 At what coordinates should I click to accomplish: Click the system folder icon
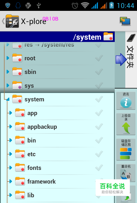pyautogui.click(x=17, y=99)
